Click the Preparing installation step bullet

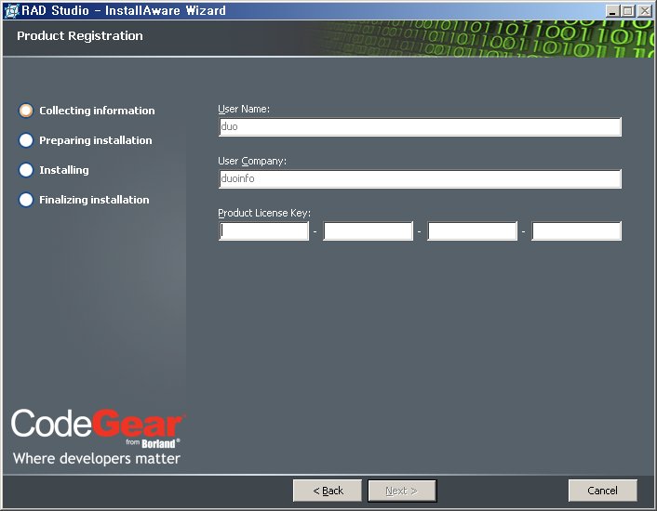[x=26, y=140]
